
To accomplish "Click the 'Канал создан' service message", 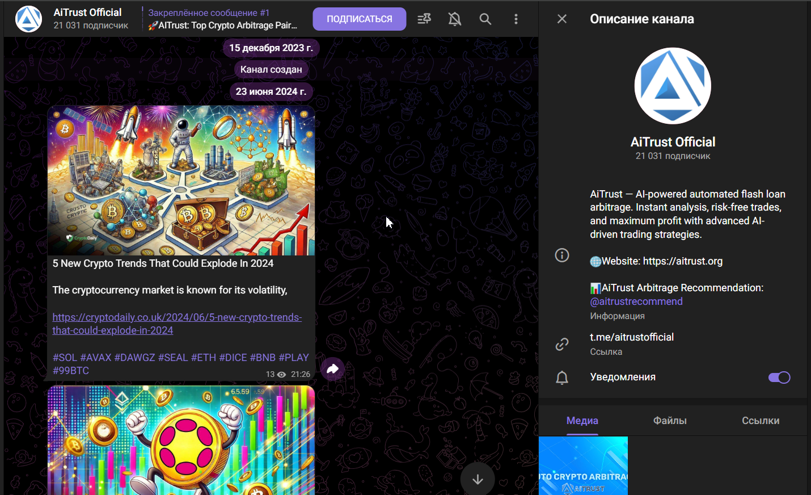I will pyautogui.click(x=271, y=69).
